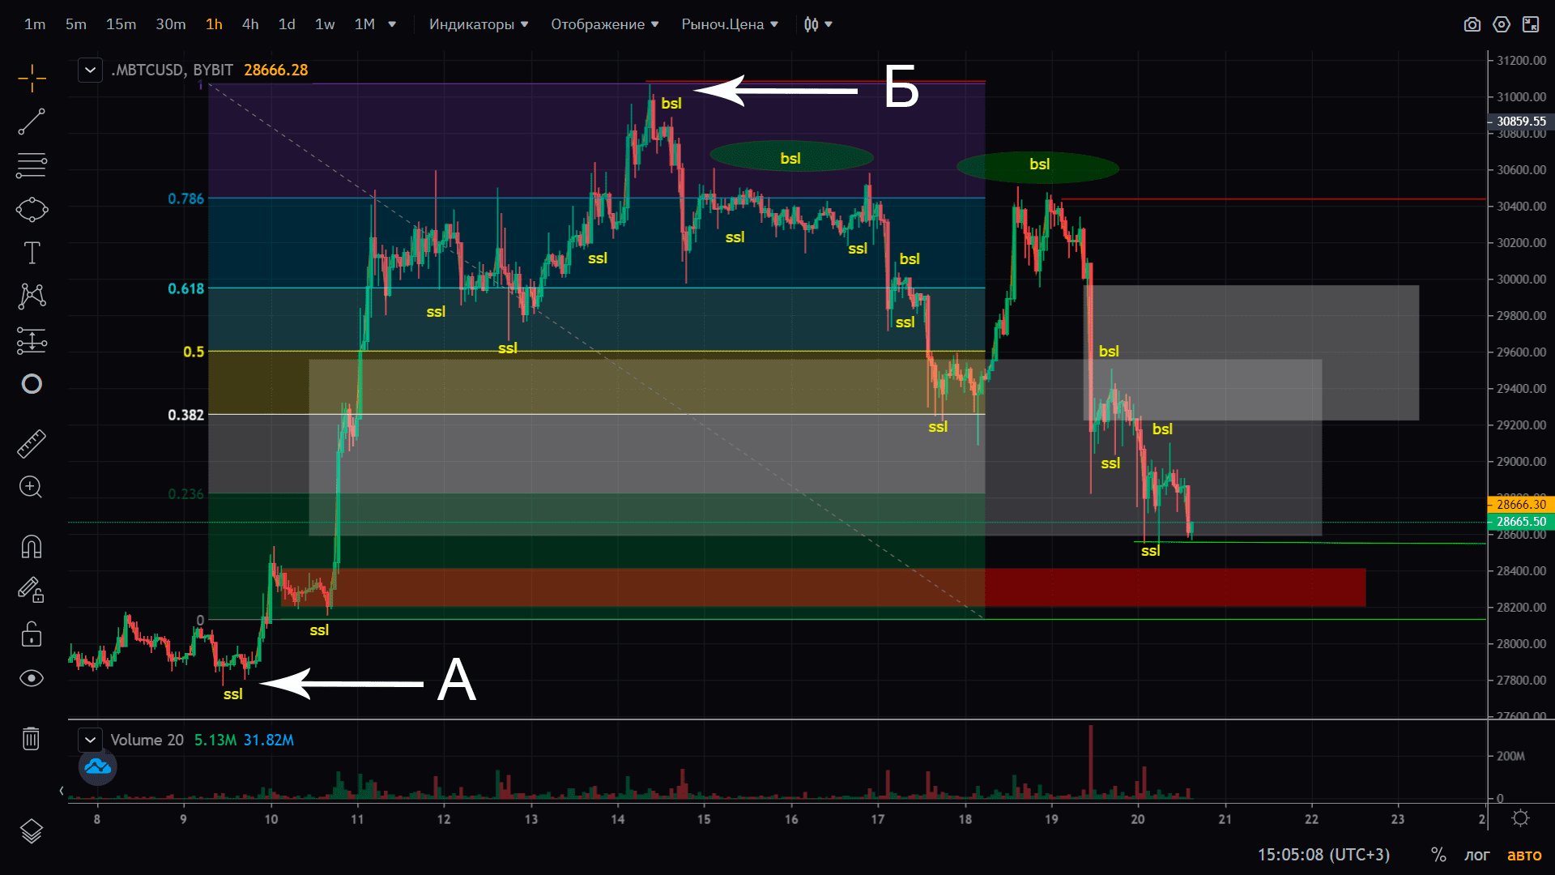Screen dimensions: 1555x875
Task: Select the green bsl ellipse near 16
Action: pyautogui.click(x=790, y=156)
